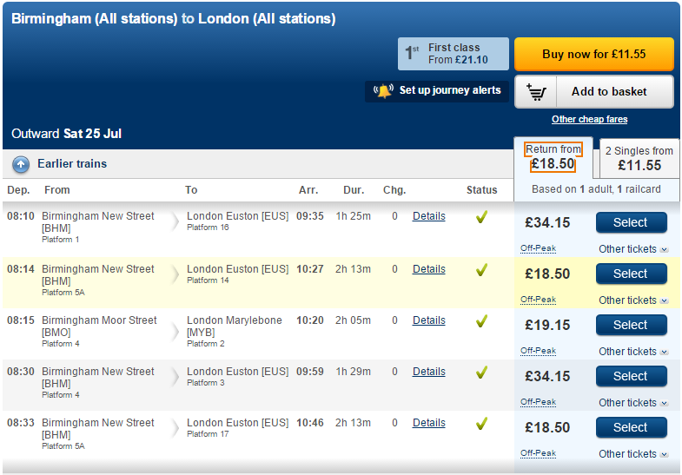Click the arrow between stations on 08:30 row
This screenshot has height=475, width=682.
pyautogui.click(x=175, y=376)
